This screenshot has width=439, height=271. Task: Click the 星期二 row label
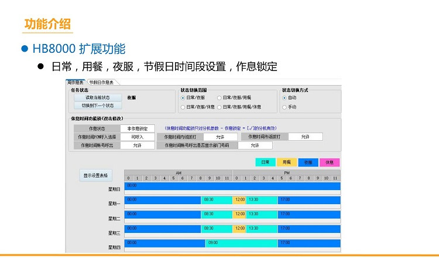pos(114,218)
